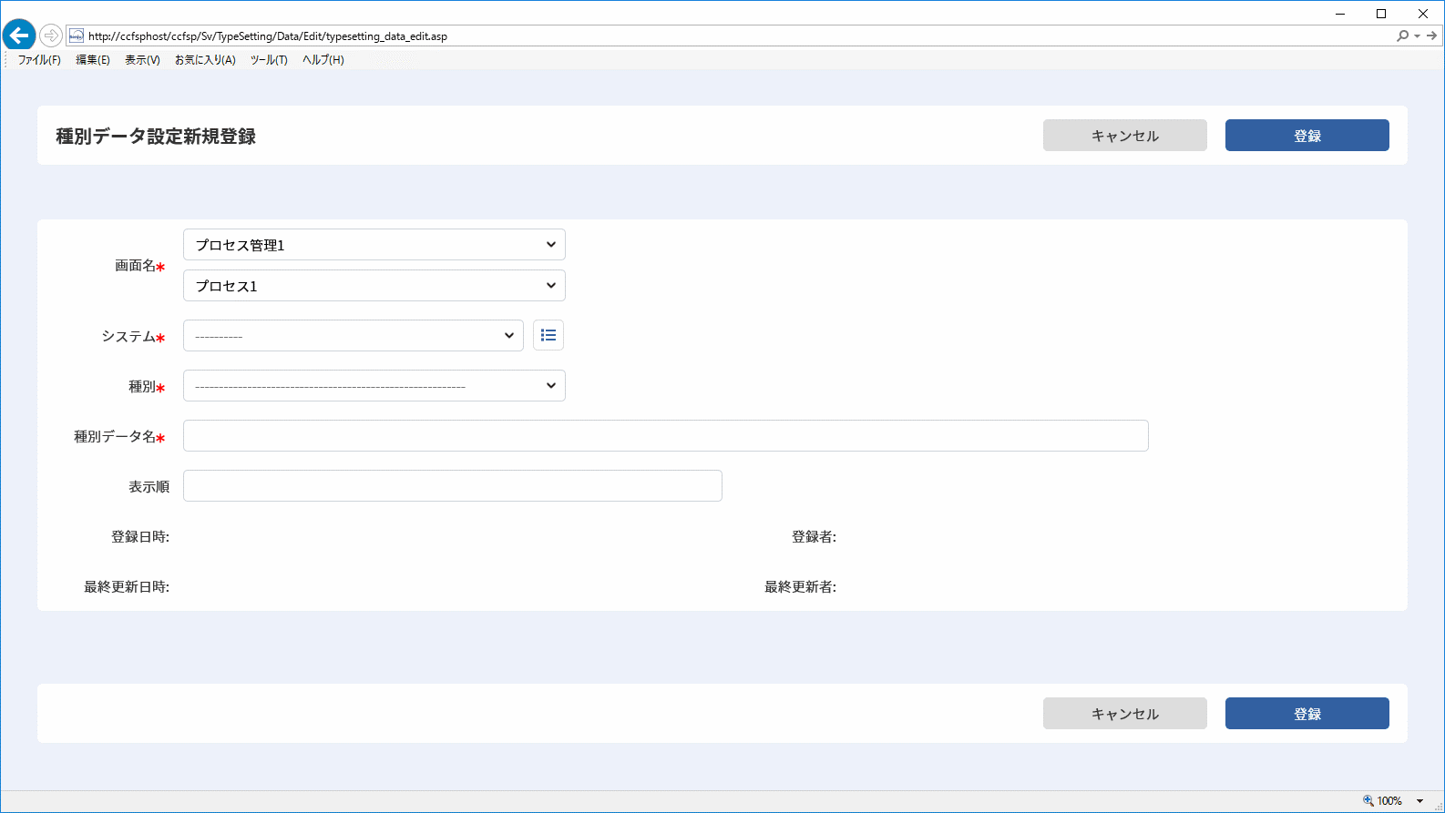The height and width of the screenshot is (813, 1445).
Task: Click the bottom 登録 button
Action: (1307, 713)
